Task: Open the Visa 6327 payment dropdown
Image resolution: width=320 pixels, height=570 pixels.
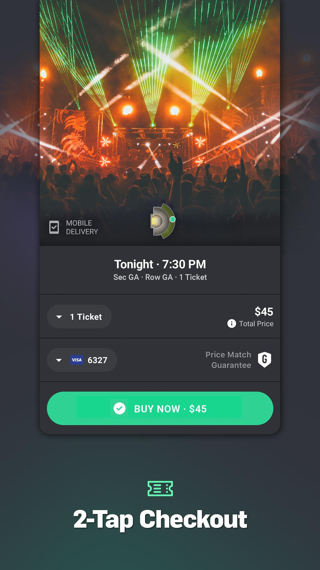Action: (82, 360)
